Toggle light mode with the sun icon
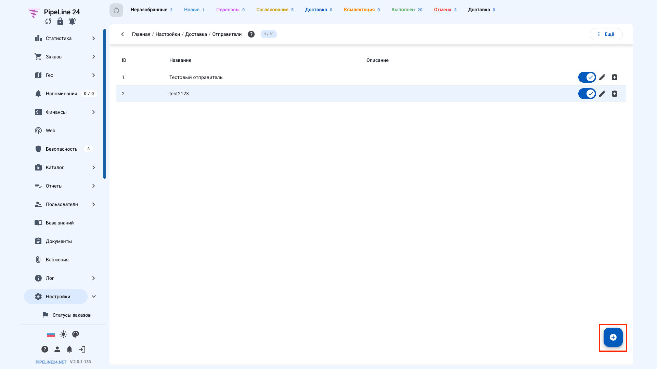 tap(63, 334)
